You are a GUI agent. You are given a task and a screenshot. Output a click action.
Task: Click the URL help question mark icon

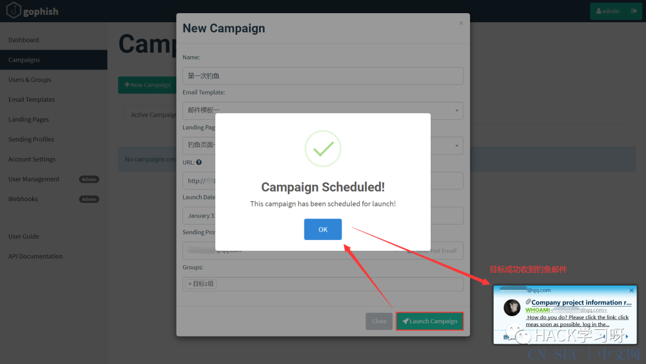point(199,162)
